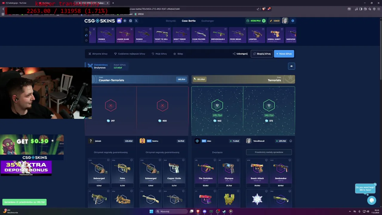Click the info icon on The Outsiders card

click(x=215, y=160)
